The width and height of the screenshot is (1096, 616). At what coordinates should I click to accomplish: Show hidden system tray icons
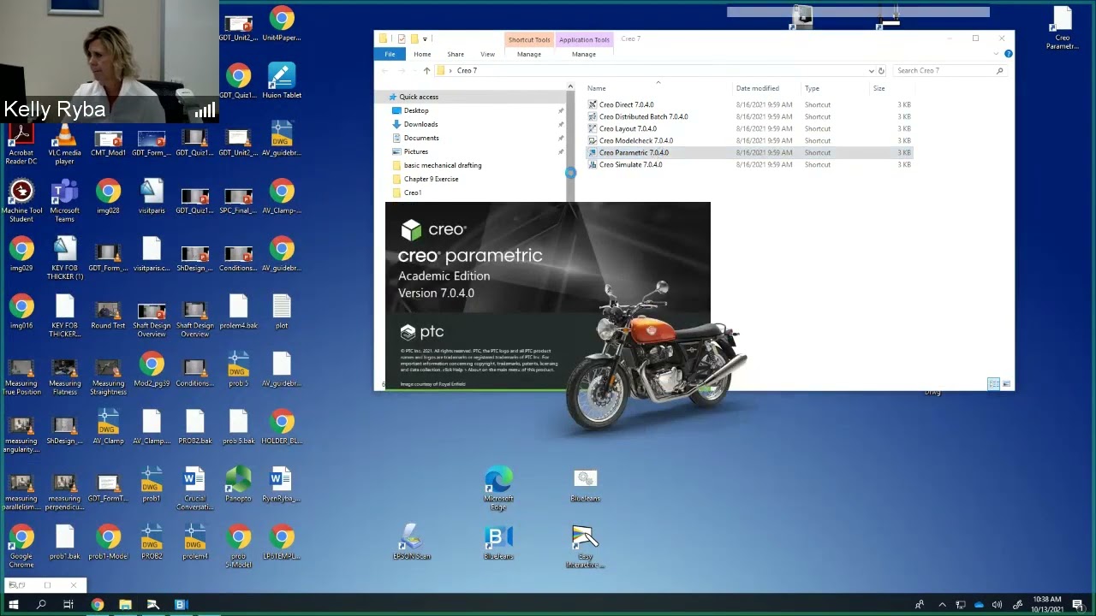click(942, 605)
